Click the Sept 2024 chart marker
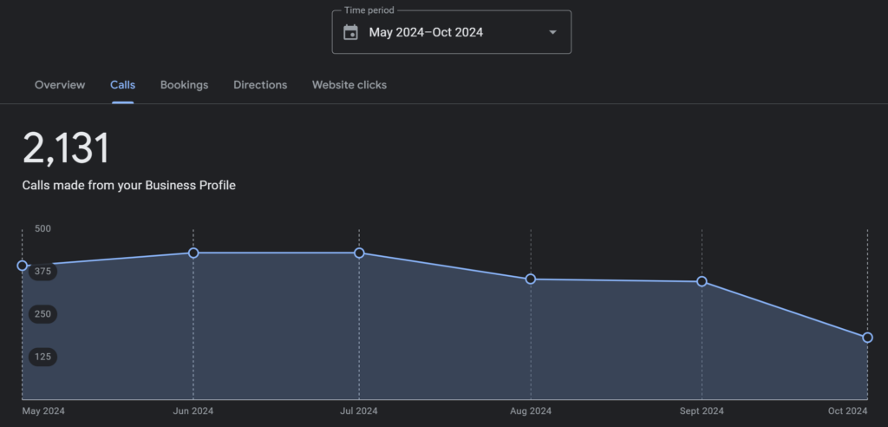Image resolution: width=888 pixels, height=427 pixels. 702,281
